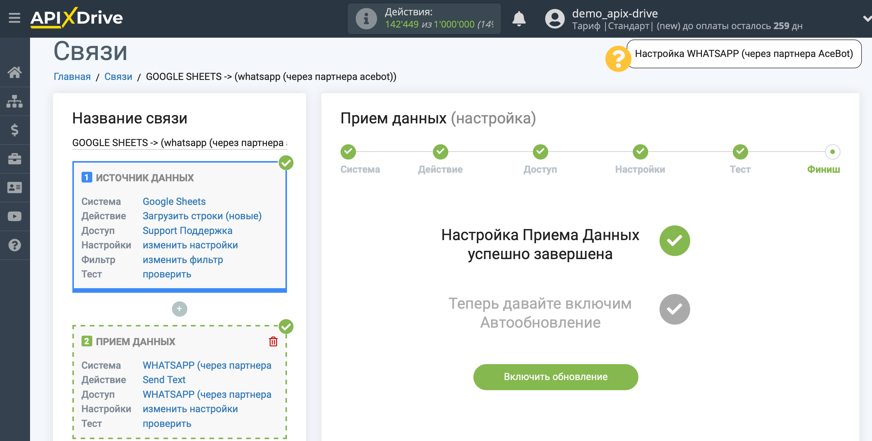This screenshot has width=872, height=441.
Task: Click Включить обновление button
Action: click(x=556, y=377)
